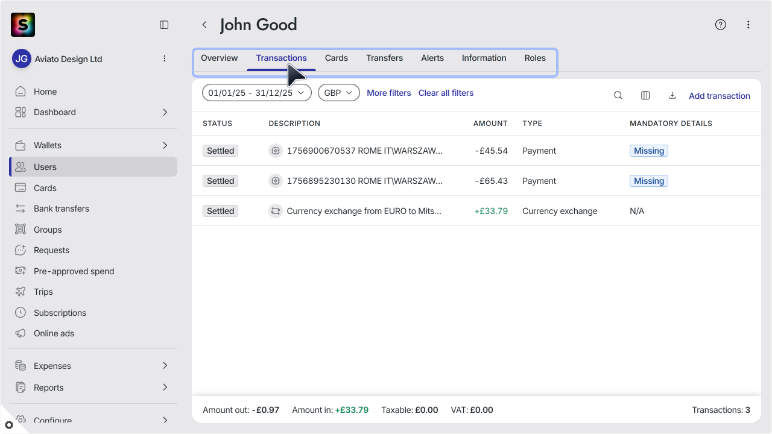Click the -£65.43 amount cell
772x434 pixels.
click(x=491, y=181)
